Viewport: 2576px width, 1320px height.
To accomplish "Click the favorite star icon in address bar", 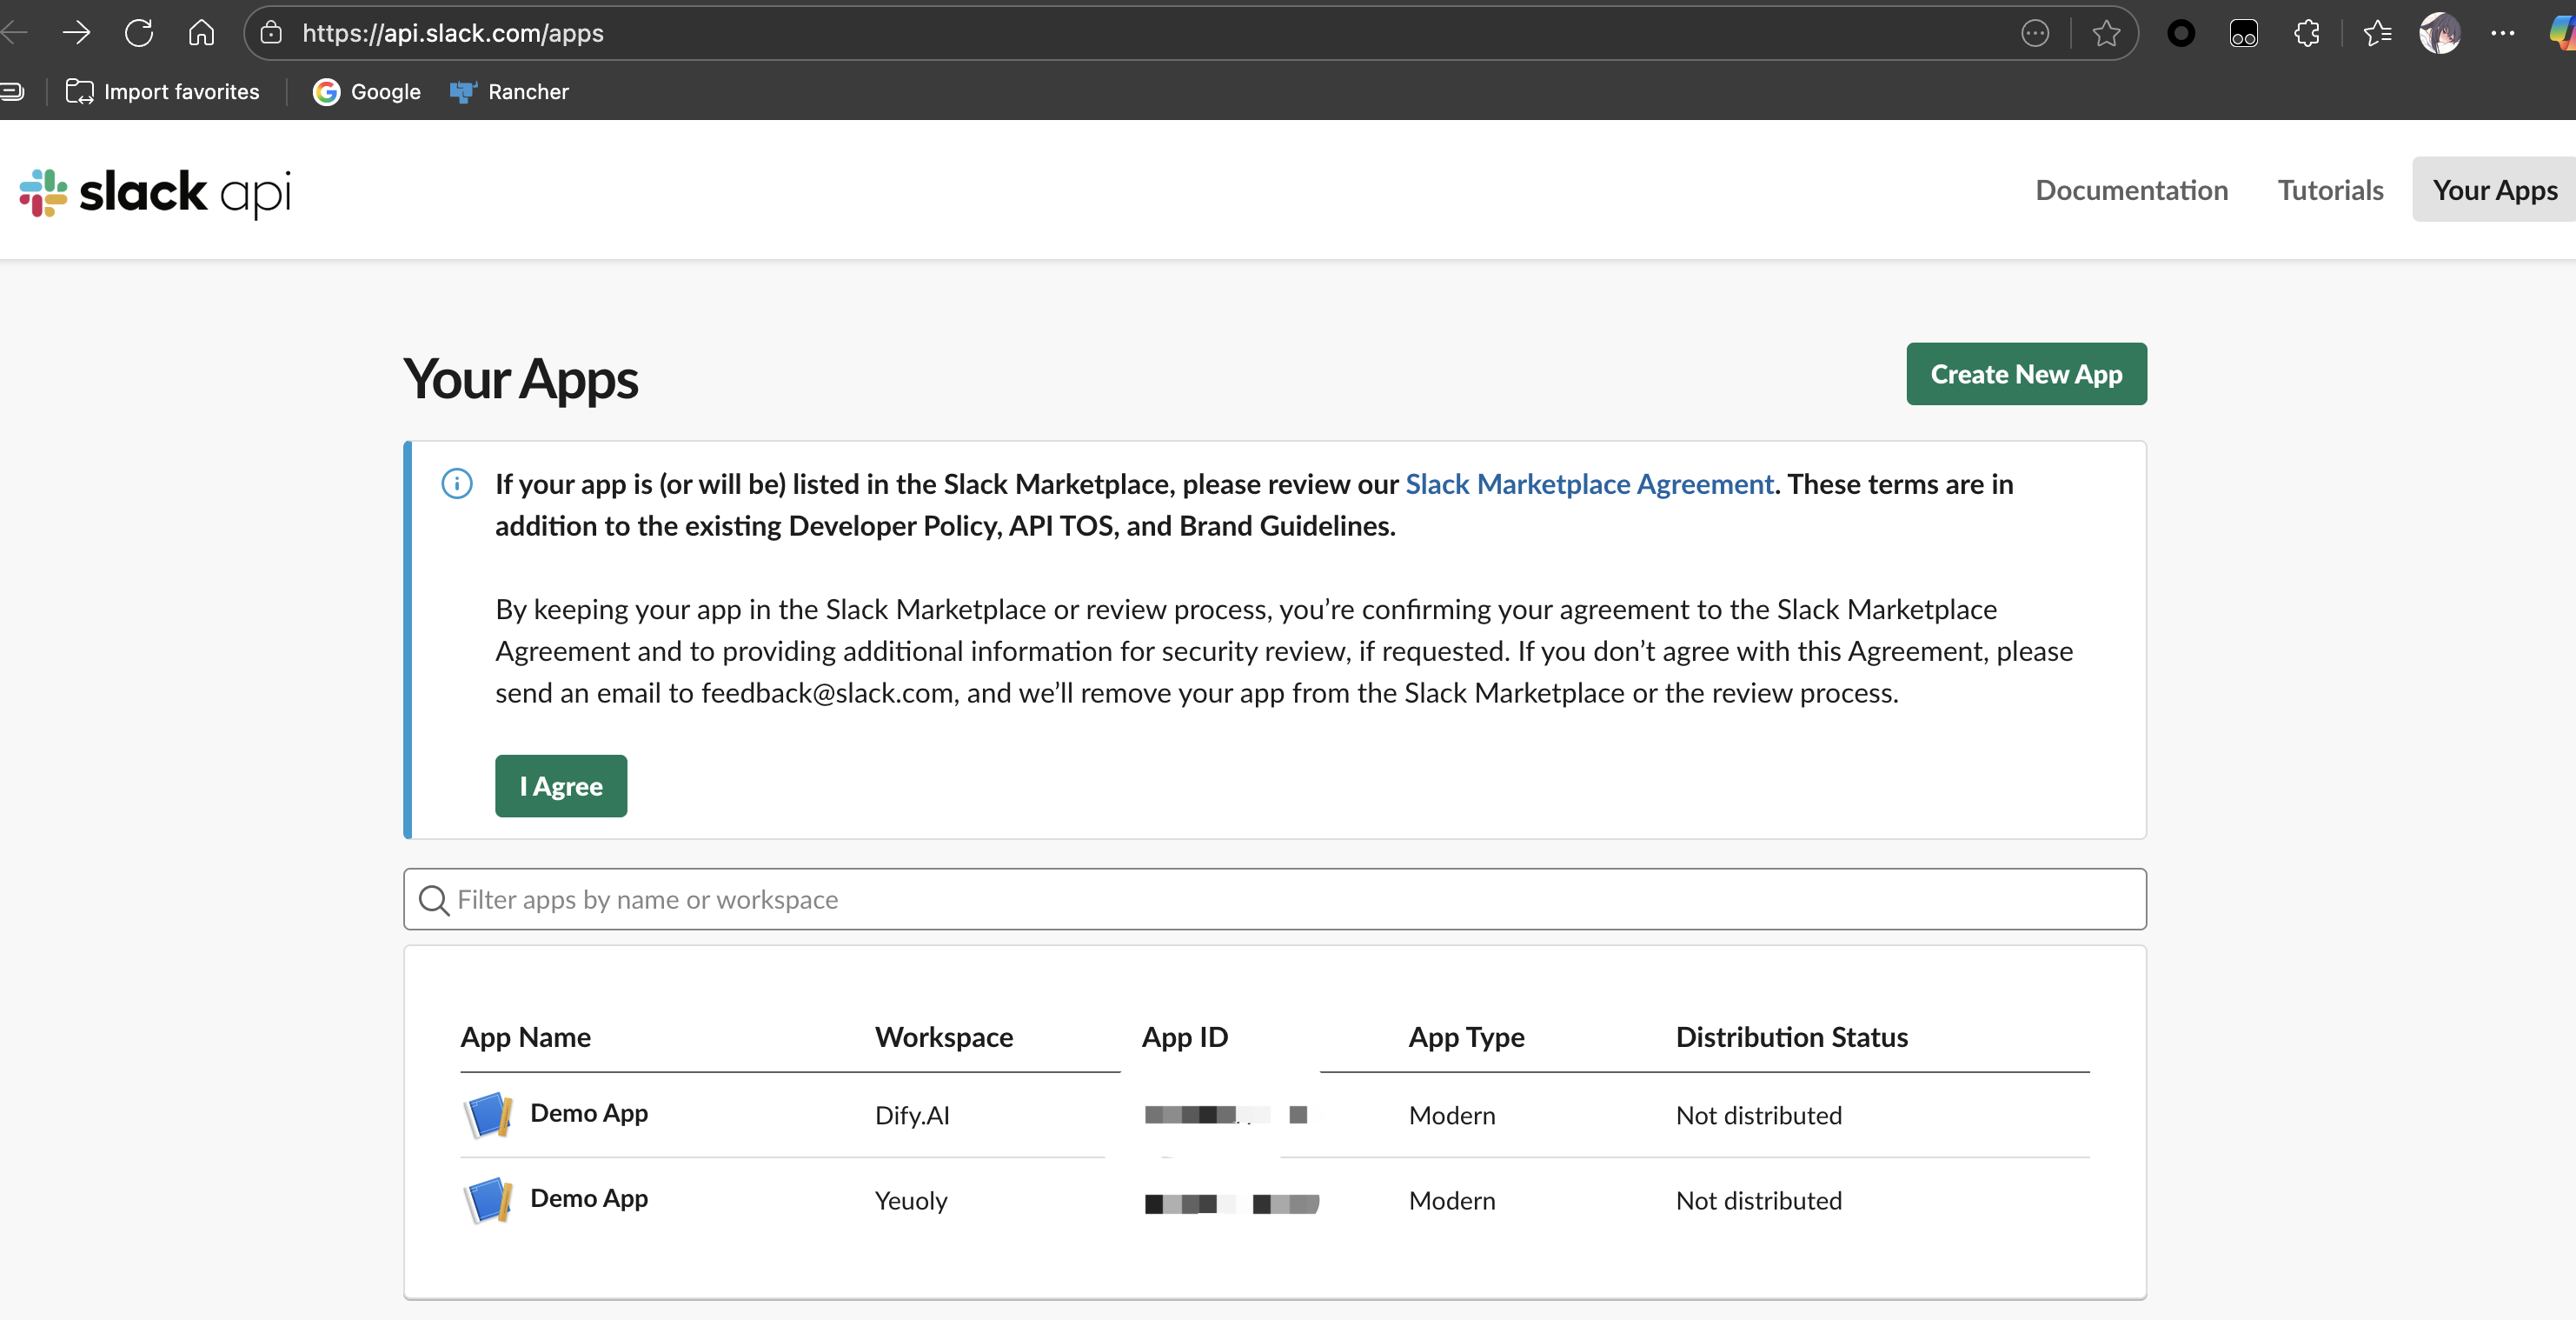I will click(2106, 33).
